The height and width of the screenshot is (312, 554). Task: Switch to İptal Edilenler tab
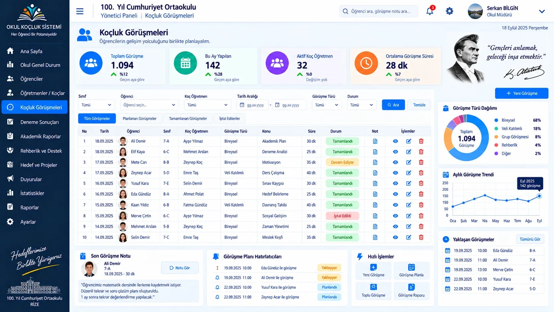click(230, 118)
